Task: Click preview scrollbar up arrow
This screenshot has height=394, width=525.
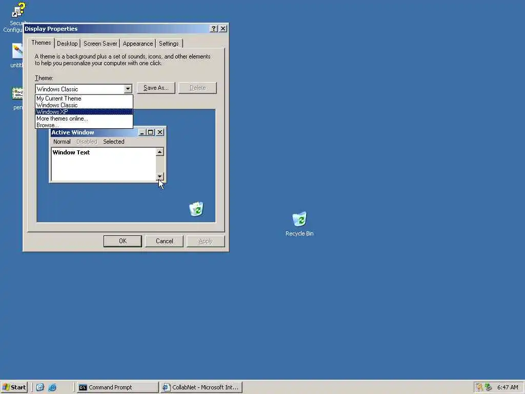Action: [160, 152]
